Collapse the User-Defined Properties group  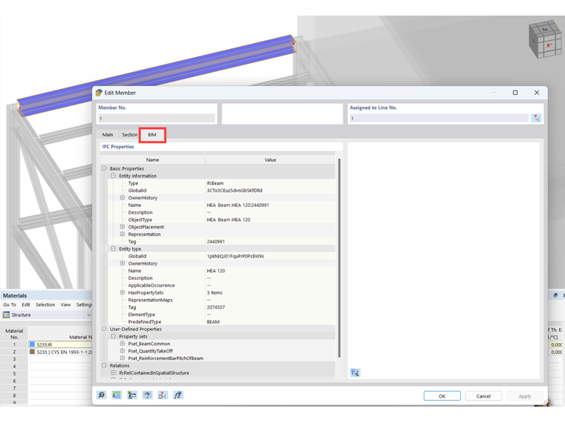point(104,329)
